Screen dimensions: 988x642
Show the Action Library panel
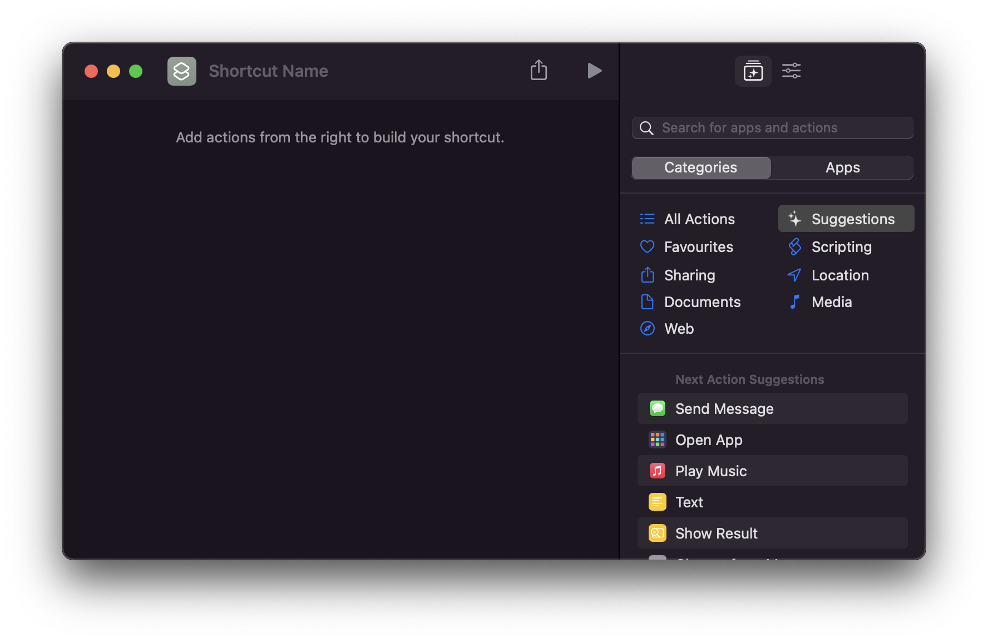click(x=753, y=71)
